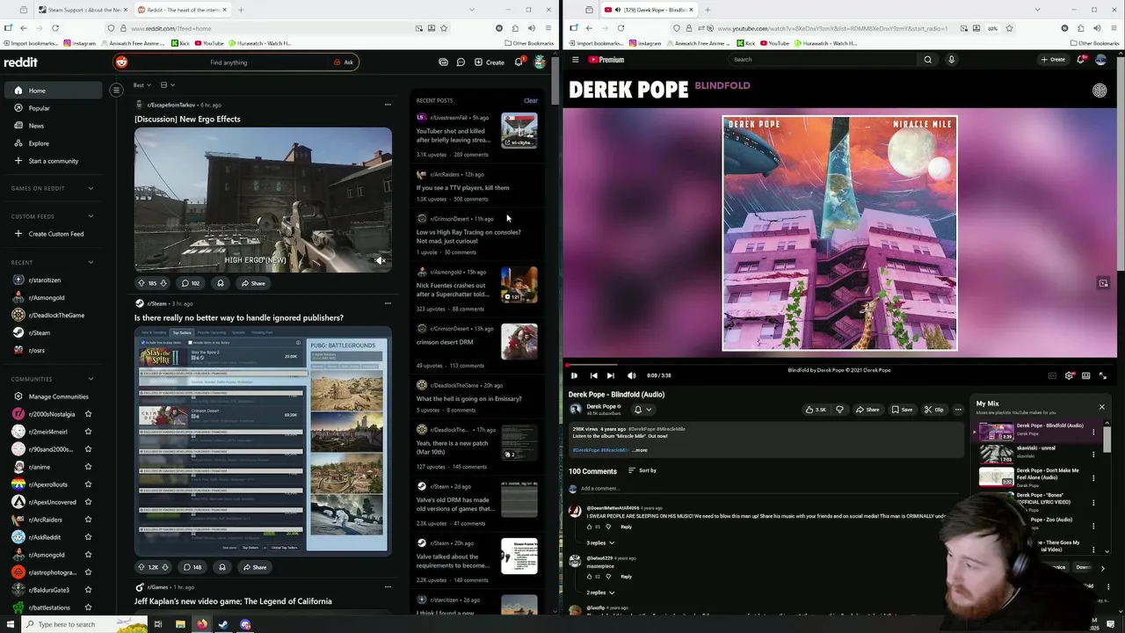Open Derek Pope channel notification dropdown

point(642,410)
